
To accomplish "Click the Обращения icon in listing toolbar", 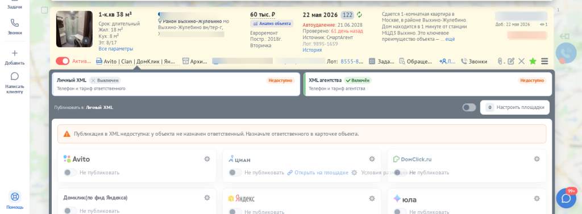I will point(402,61).
